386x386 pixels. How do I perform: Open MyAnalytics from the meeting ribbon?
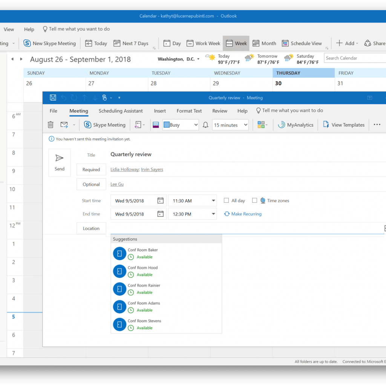(x=296, y=125)
